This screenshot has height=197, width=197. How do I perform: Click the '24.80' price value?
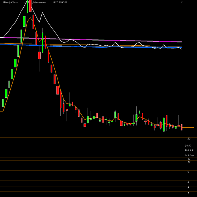coord(188,146)
